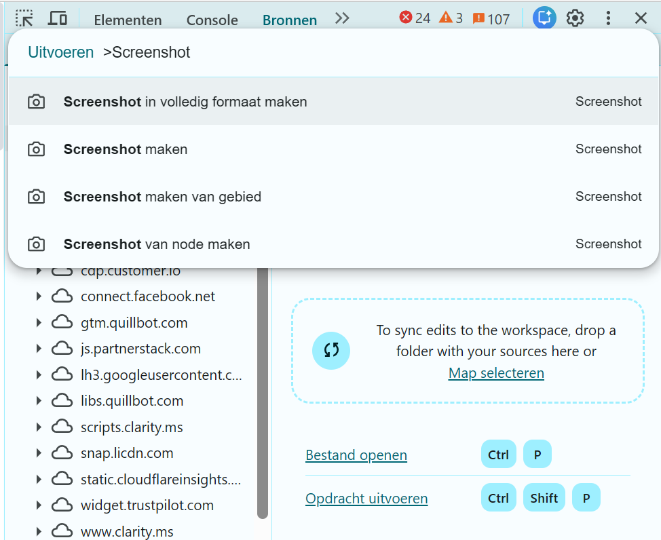Choose Screenshot in volledig formaat maken
The width and height of the screenshot is (661, 540).
click(333, 102)
